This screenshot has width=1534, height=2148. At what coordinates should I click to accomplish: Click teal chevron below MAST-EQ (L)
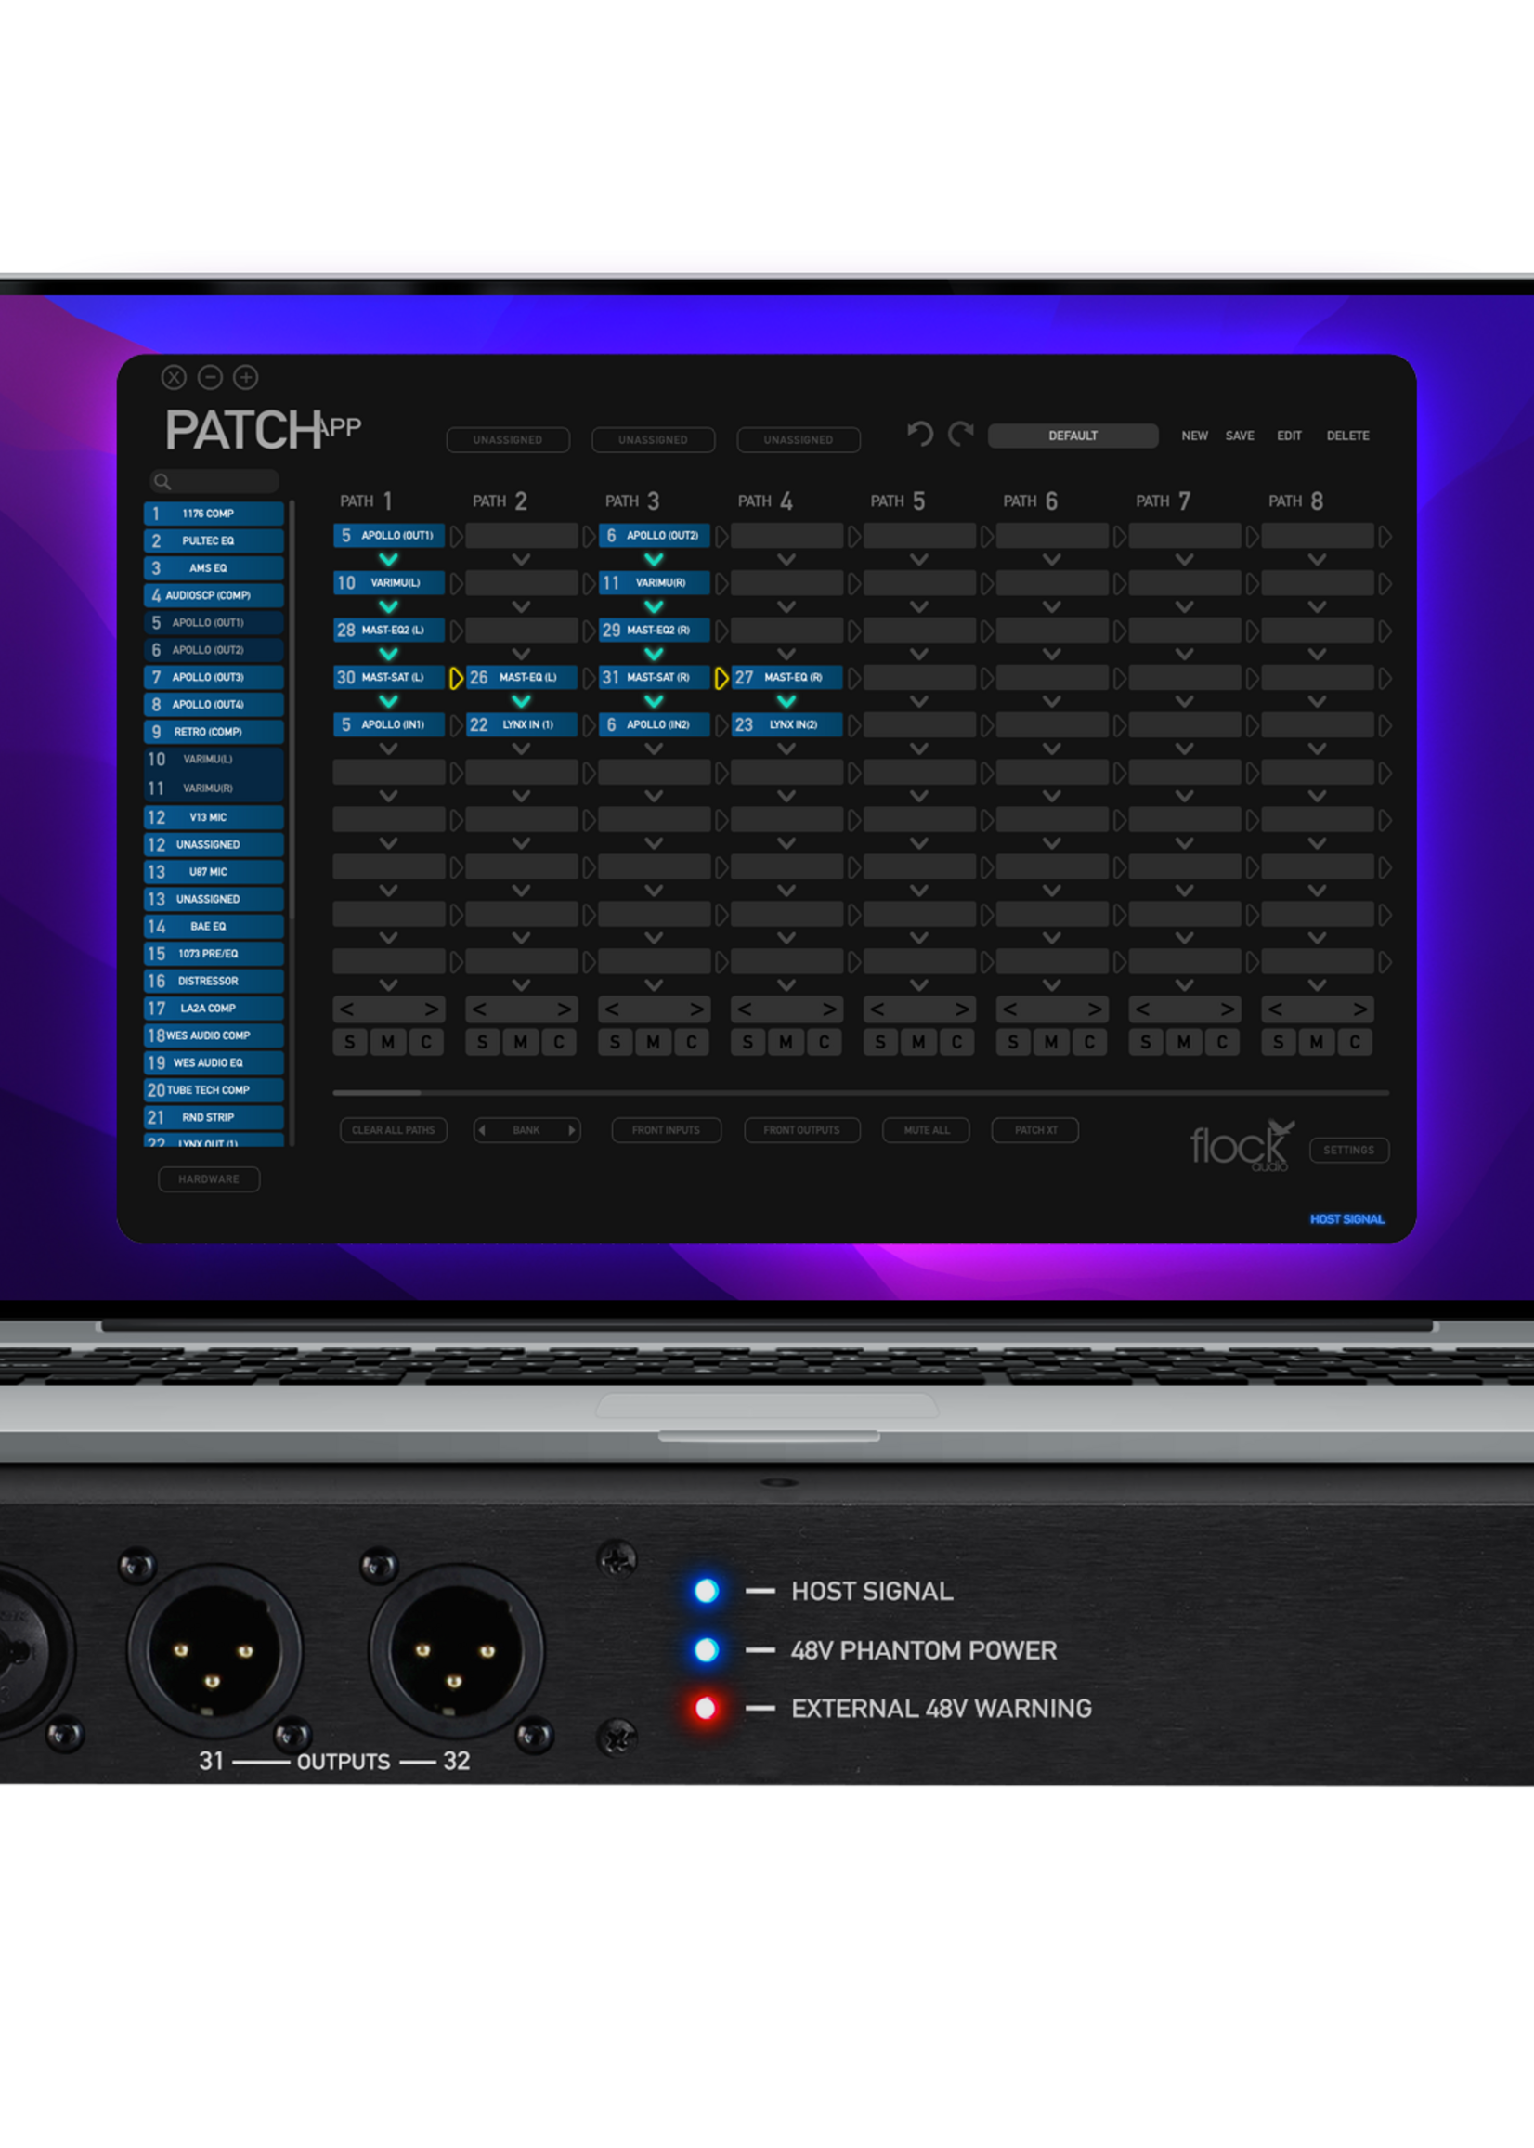pos(522,701)
